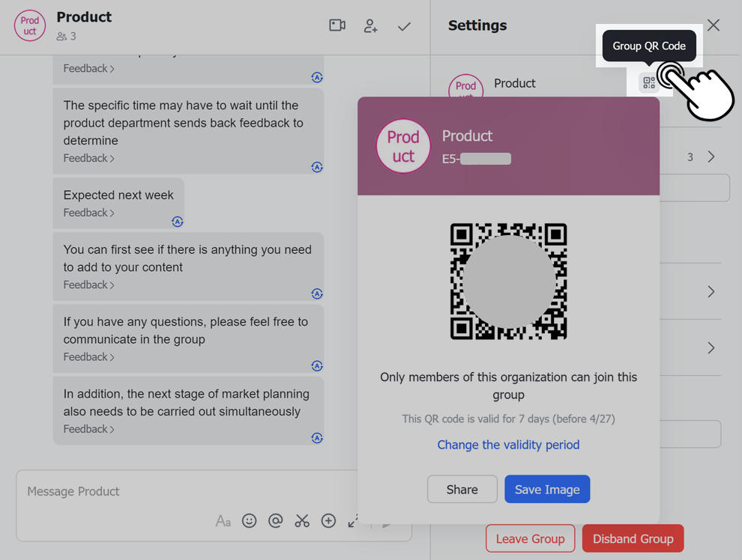742x560 pixels.
Task: Click the @ mention icon
Action: click(x=276, y=521)
